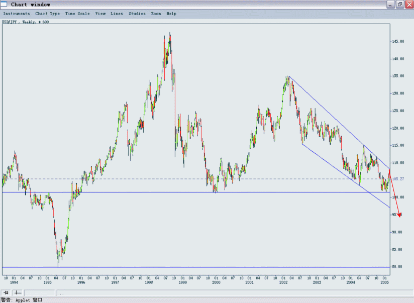Click the 1998 year label on time axis

pyautogui.click(x=149, y=283)
